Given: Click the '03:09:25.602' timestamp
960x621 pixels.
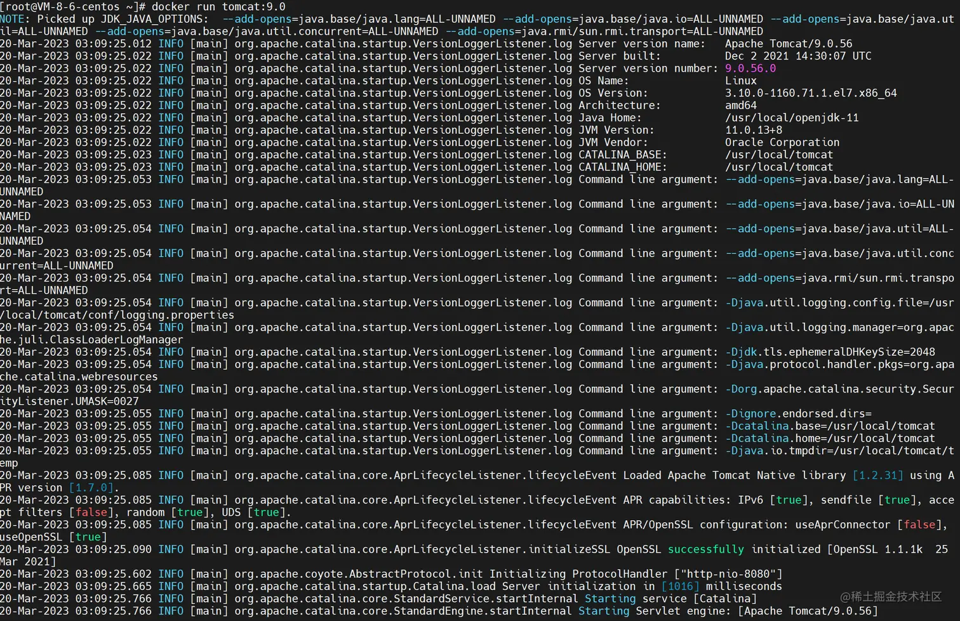Looking at the screenshot, I should pos(114,574).
